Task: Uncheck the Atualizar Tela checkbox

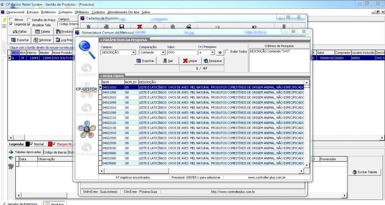Action: tap(29, 24)
